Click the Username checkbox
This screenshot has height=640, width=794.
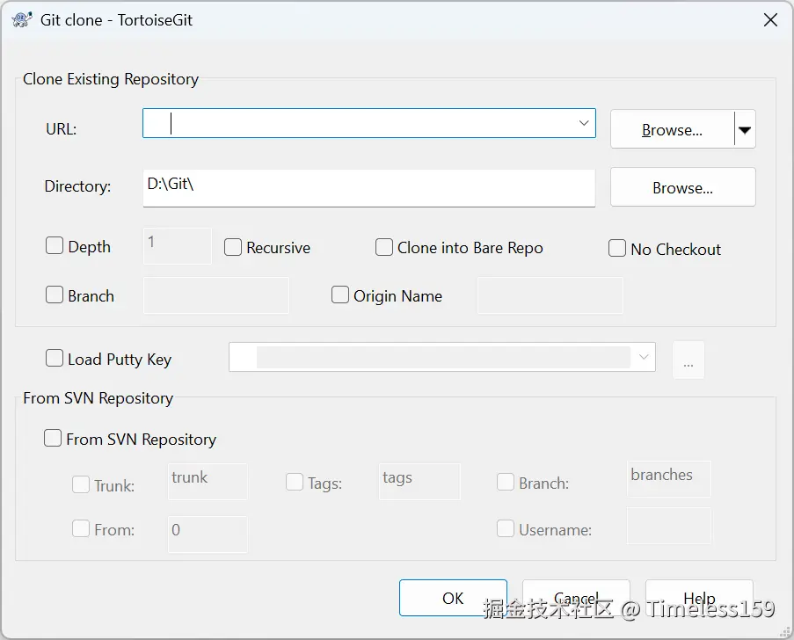tap(506, 528)
